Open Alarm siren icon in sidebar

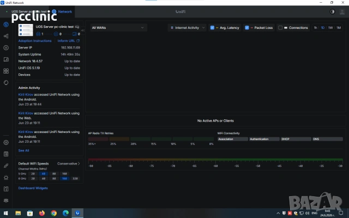point(6,177)
